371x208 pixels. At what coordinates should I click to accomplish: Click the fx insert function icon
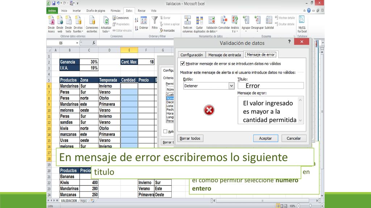coord(94,43)
